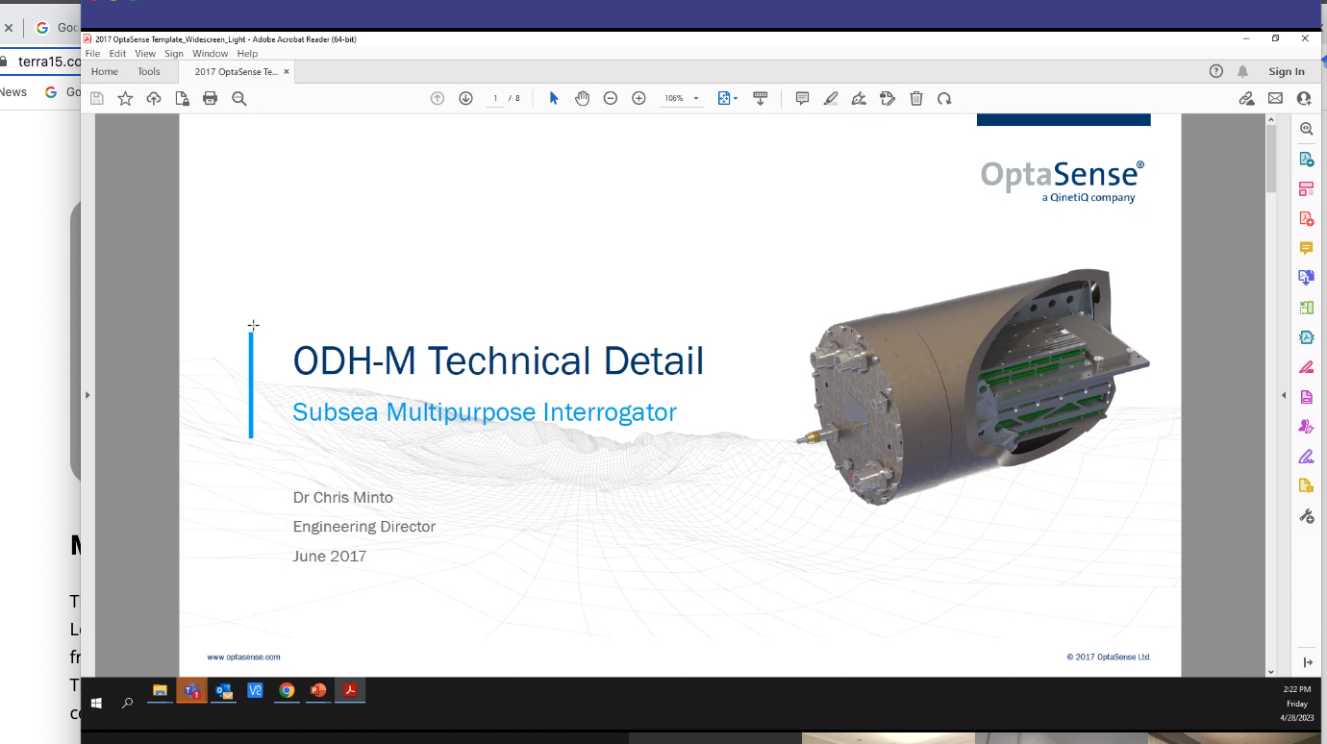Open the Edit menu
This screenshot has width=1327, height=744.
(x=117, y=54)
